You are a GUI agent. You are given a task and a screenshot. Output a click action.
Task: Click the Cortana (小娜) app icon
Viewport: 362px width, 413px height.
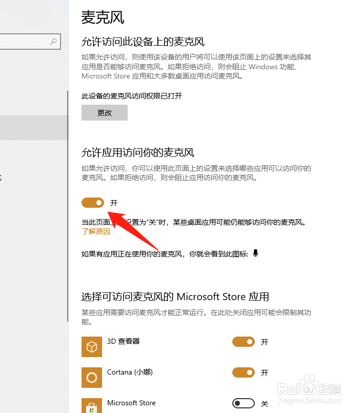(x=92, y=378)
